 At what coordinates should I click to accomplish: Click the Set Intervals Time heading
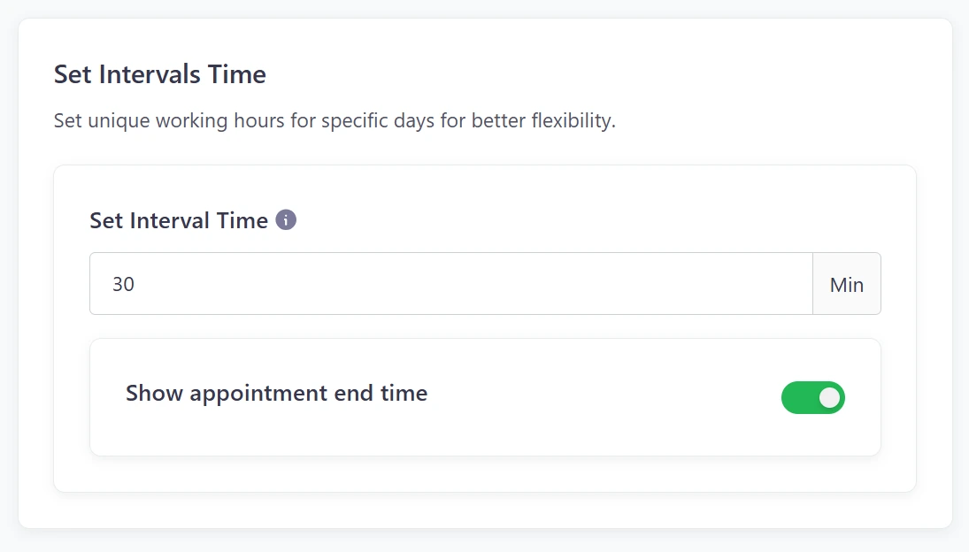point(160,74)
